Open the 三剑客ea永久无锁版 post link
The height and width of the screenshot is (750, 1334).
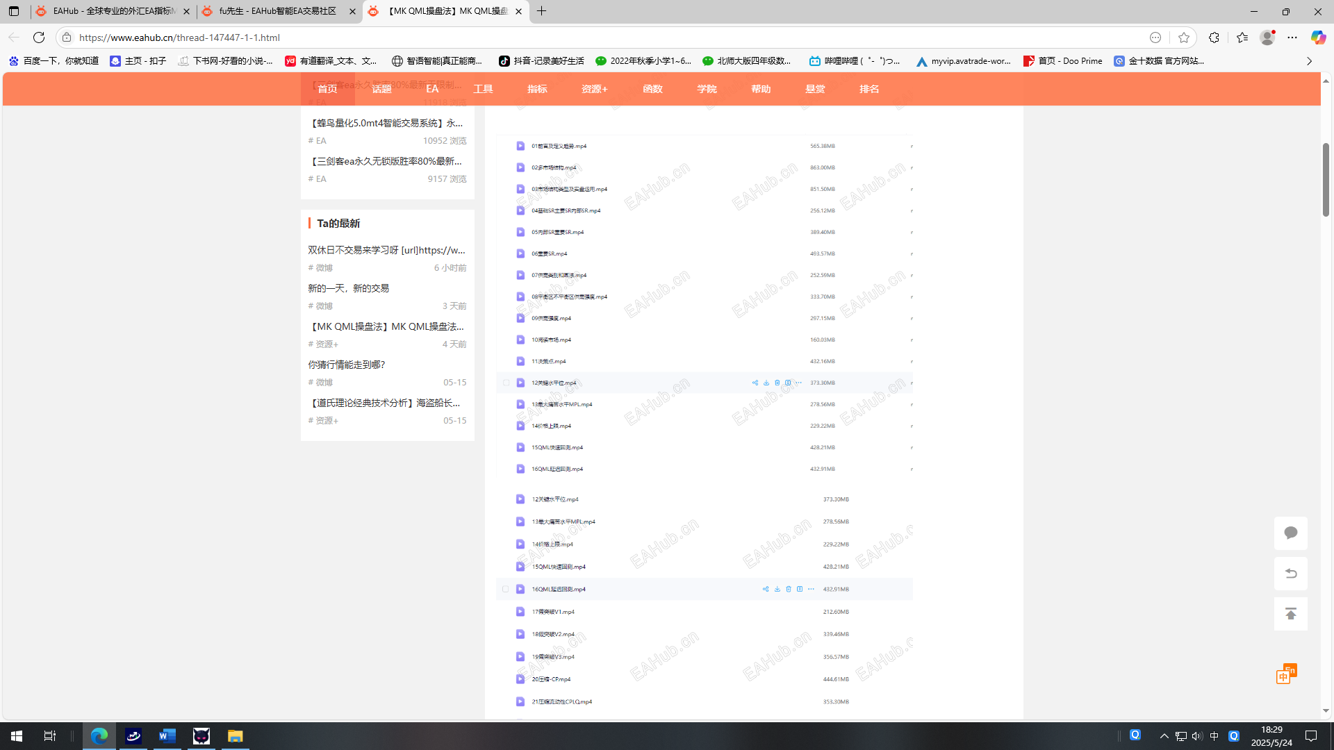[386, 161]
